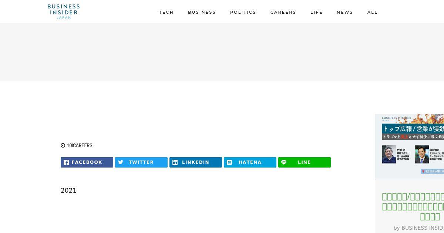This screenshot has height=233, width=444.
Task: Show ALL articles section
Action: click(373, 12)
